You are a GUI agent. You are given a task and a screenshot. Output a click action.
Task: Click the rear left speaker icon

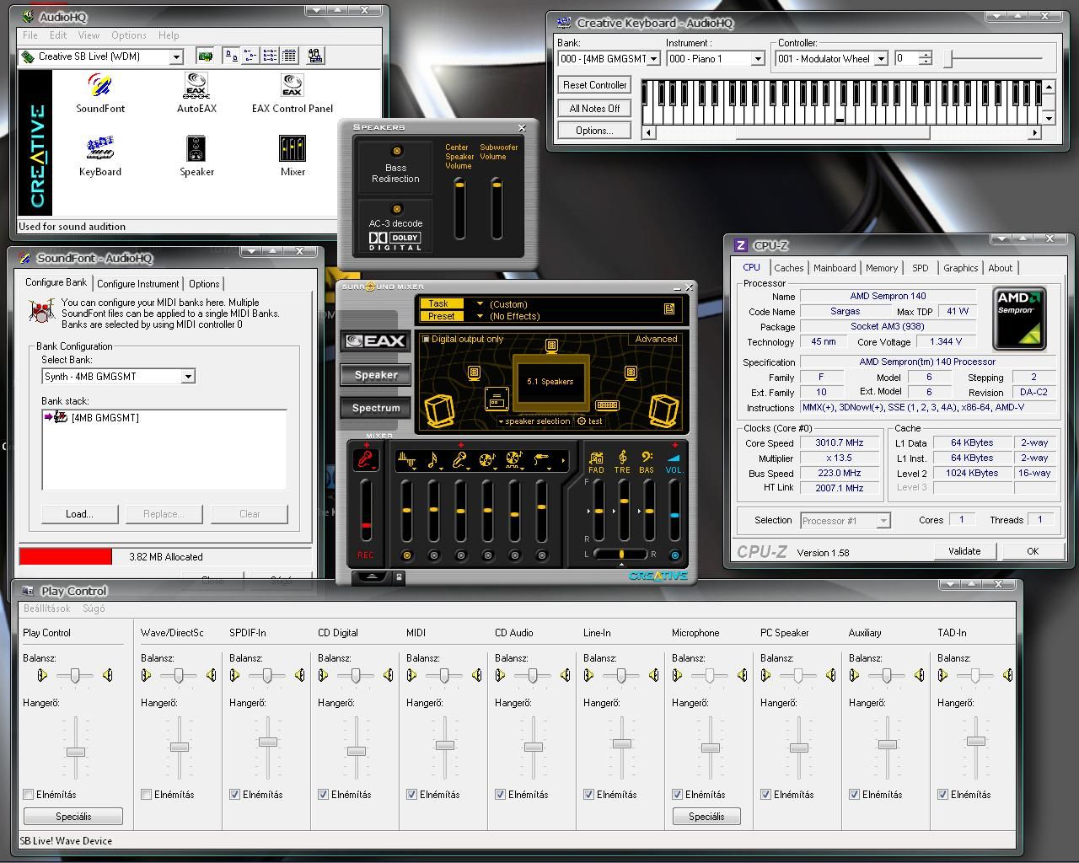click(x=439, y=410)
